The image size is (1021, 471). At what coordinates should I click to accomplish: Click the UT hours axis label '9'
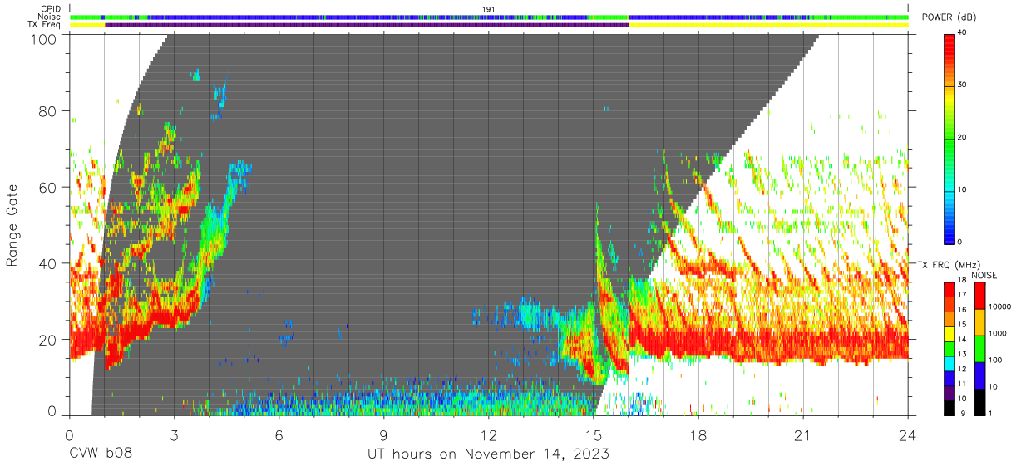point(384,434)
